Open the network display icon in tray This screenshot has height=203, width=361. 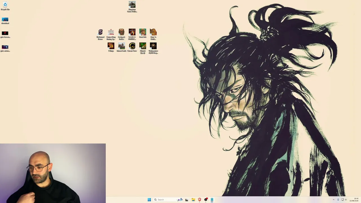[342, 200]
